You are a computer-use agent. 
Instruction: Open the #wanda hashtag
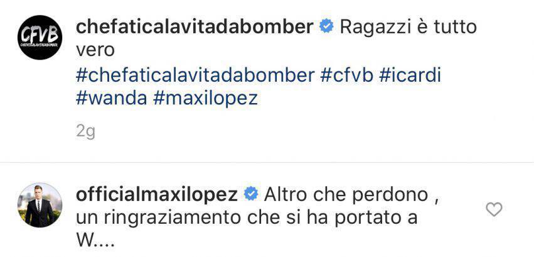(111, 99)
